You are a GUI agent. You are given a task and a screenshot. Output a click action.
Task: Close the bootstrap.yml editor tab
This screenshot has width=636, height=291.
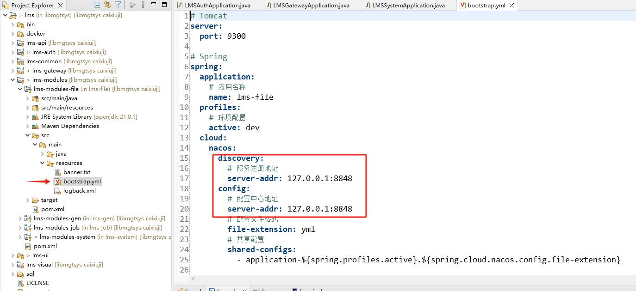[x=511, y=6]
